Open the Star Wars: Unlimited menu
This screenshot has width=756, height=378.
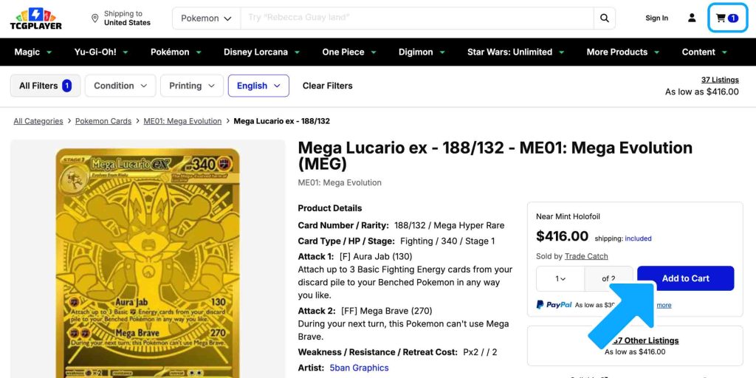tap(515, 52)
